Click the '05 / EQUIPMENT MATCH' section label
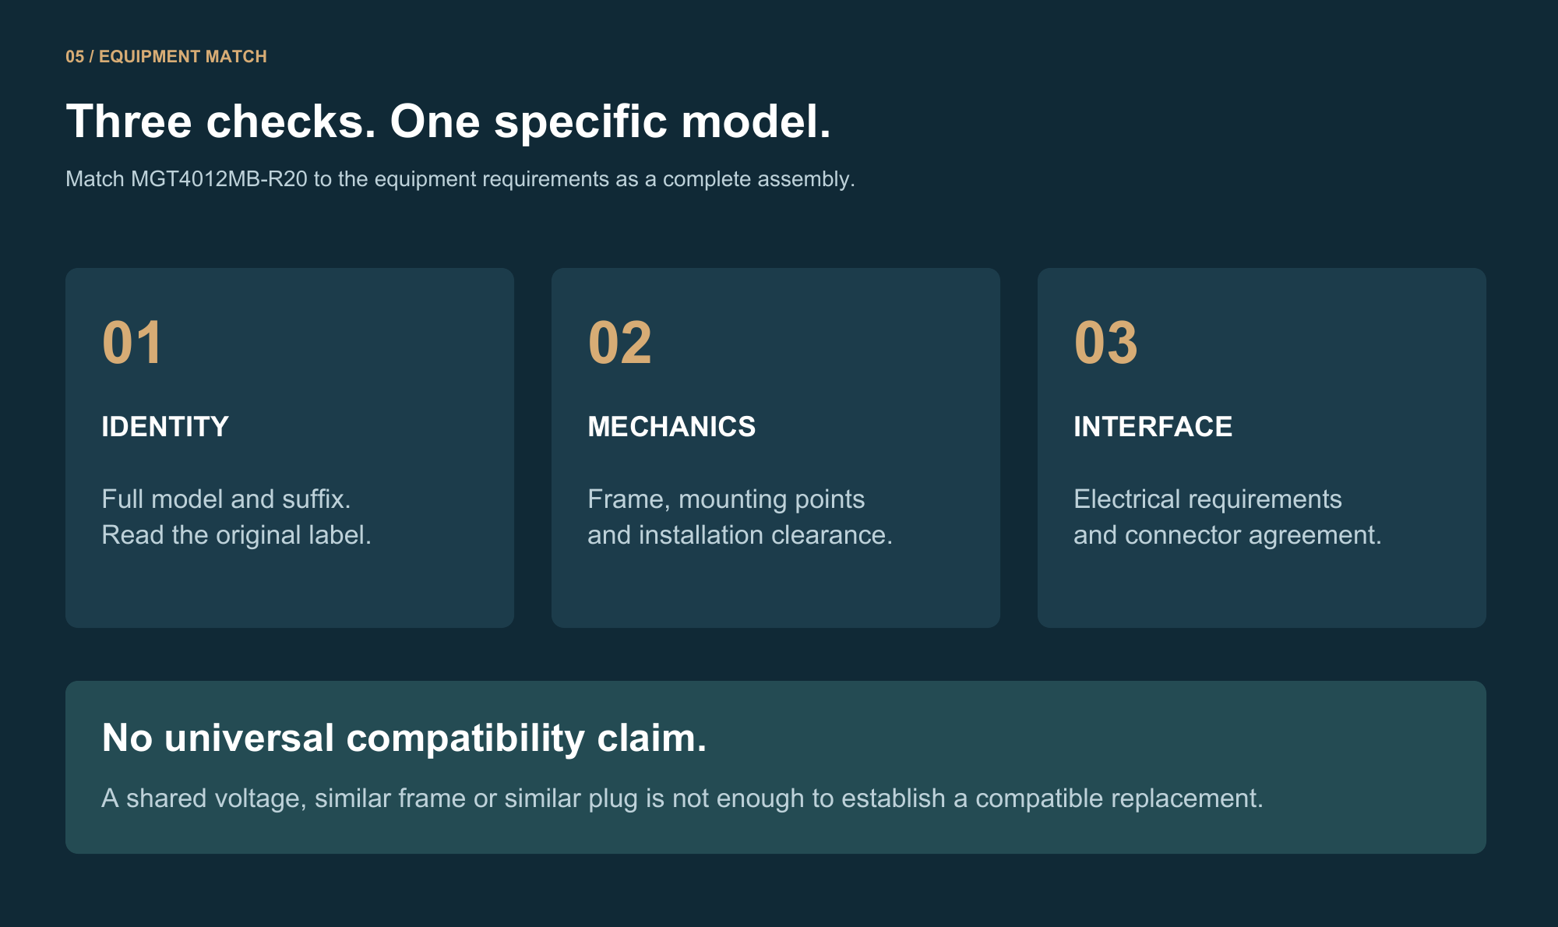1558x927 pixels. [x=166, y=57]
